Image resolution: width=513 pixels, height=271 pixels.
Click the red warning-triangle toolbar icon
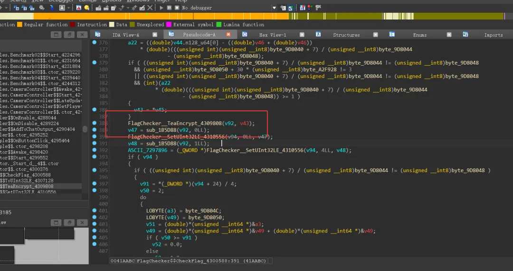[x=79, y=8]
